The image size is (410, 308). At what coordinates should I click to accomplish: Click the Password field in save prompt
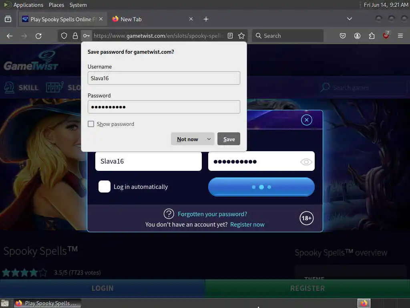[x=164, y=107]
